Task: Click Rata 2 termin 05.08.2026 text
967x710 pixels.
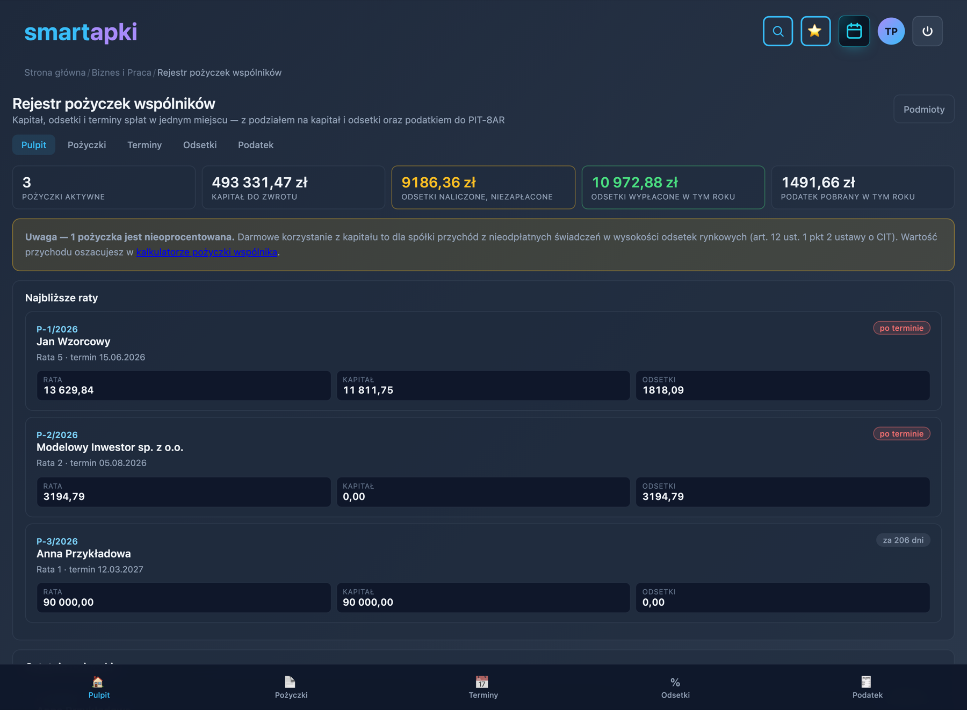Action: [x=91, y=463]
